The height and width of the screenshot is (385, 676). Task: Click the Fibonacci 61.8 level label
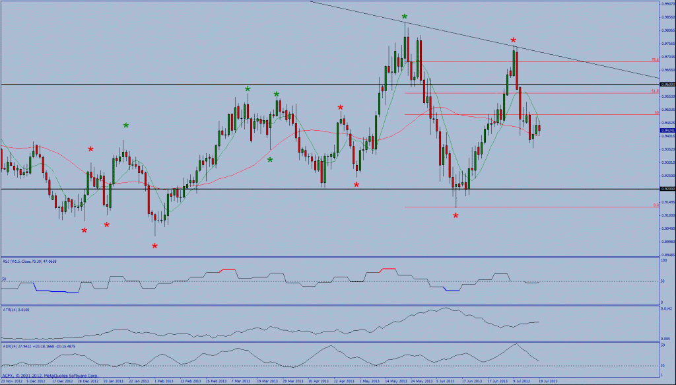pos(655,91)
